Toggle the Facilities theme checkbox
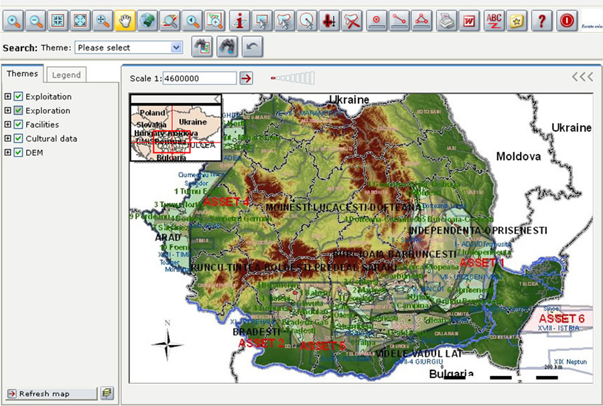 pyautogui.click(x=18, y=124)
